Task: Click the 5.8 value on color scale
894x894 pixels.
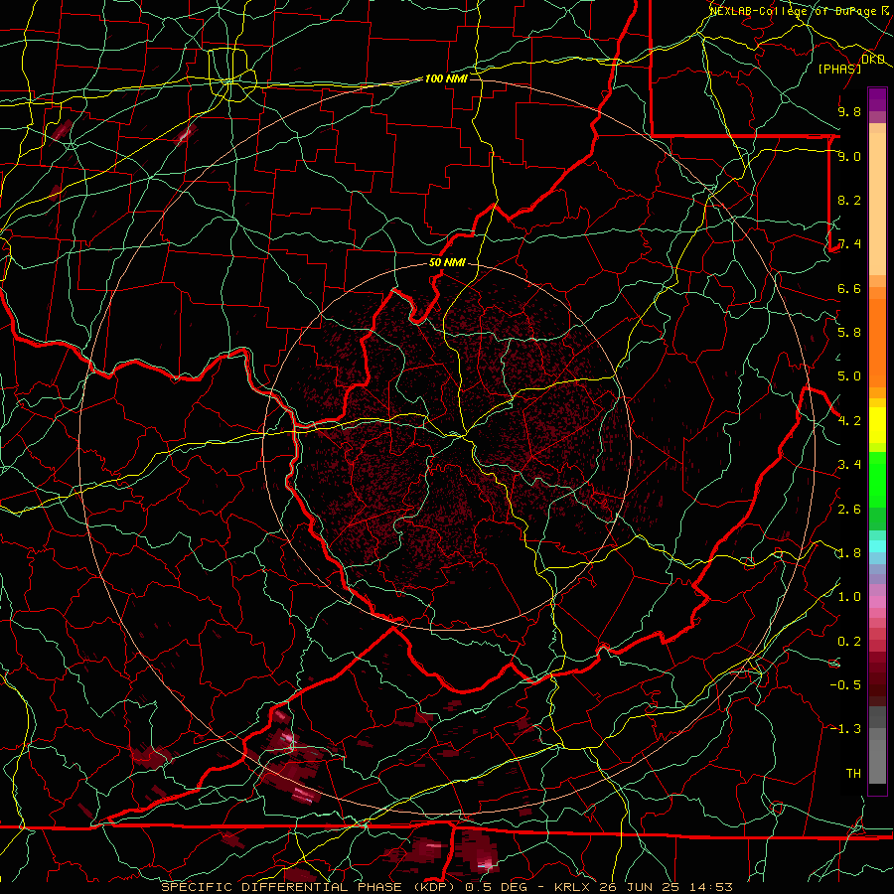Action: point(849,333)
